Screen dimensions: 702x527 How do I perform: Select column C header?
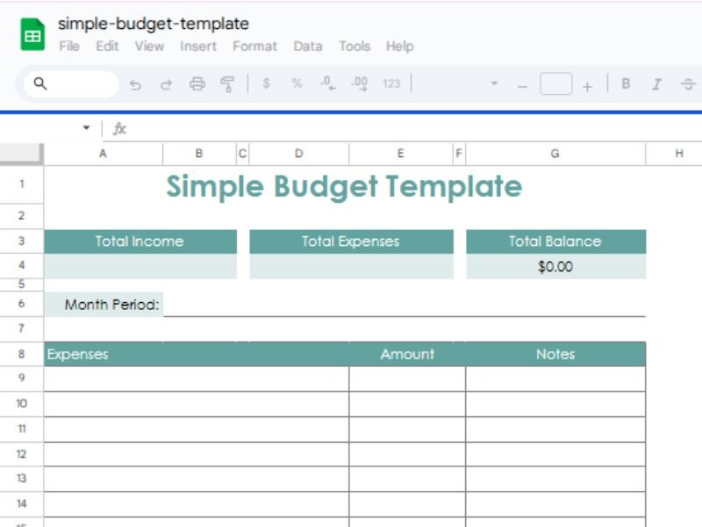[243, 154]
